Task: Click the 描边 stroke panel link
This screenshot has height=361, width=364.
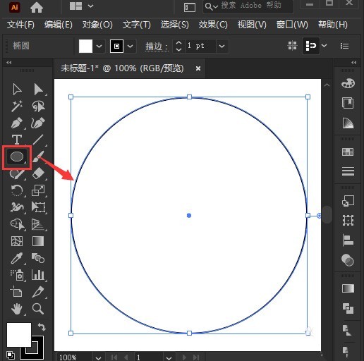Action: [x=157, y=46]
